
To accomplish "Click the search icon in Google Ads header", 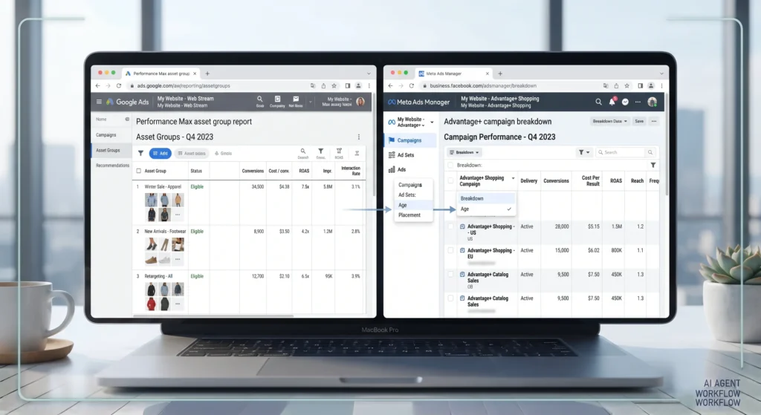I will coord(259,99).
